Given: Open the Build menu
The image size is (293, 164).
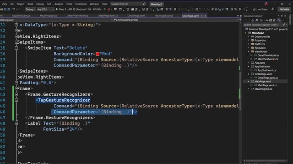Looking at the screenshot, I should (30, 4).
